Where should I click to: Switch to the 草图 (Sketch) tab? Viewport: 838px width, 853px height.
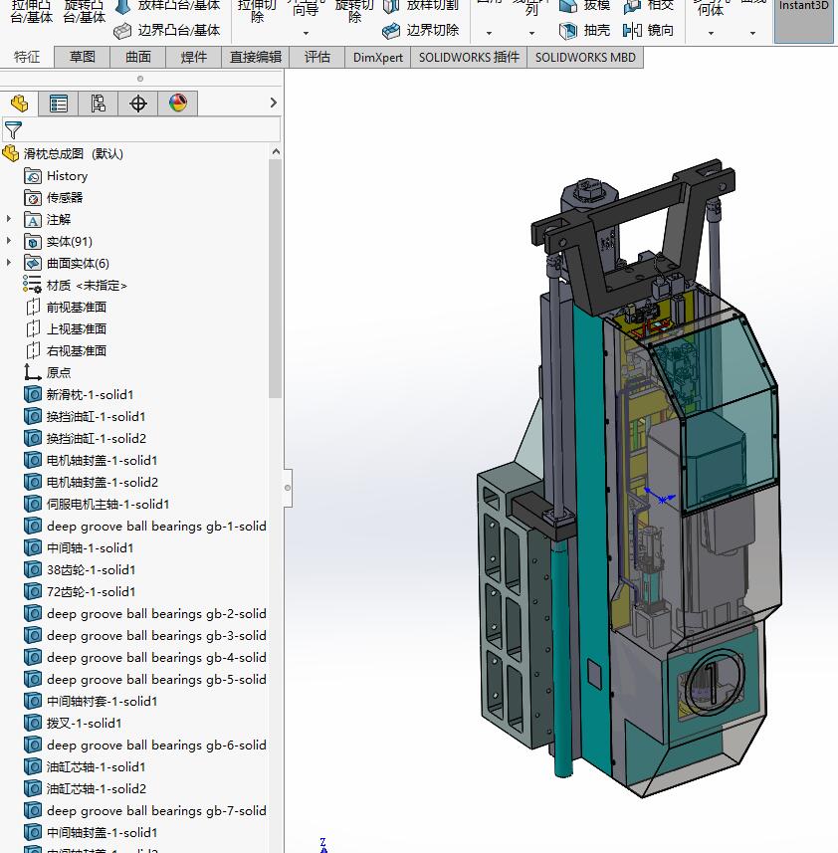coord(83,57)
